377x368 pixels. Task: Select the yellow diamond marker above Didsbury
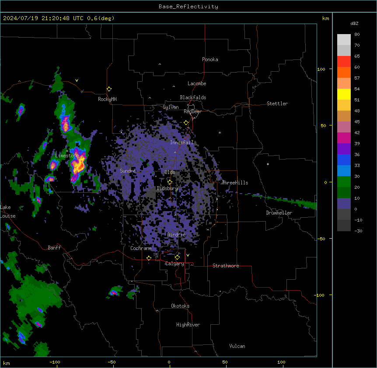click(x=170, y=182)
